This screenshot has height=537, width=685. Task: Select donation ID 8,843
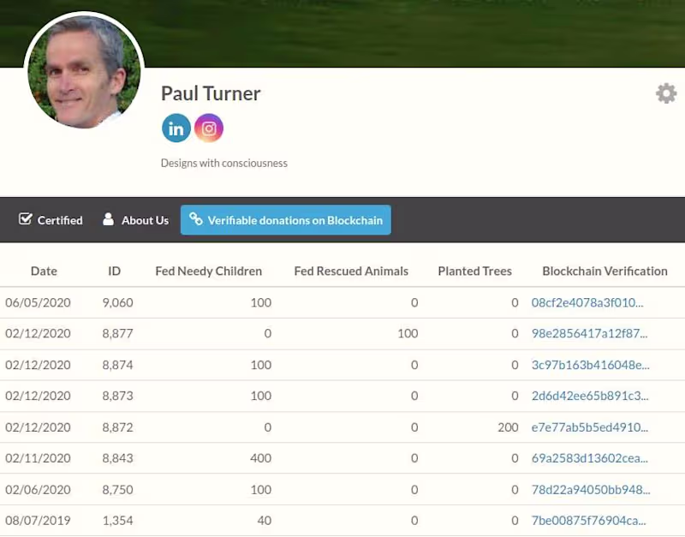coord(117,458)
